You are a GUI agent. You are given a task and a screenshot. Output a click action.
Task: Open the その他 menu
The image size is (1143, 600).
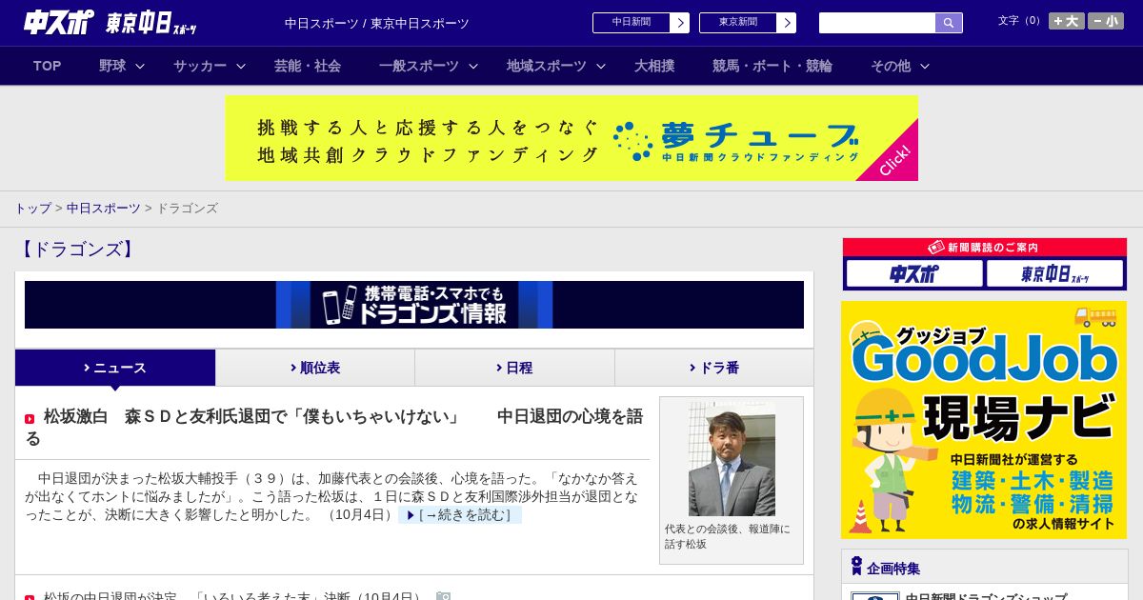891,66
